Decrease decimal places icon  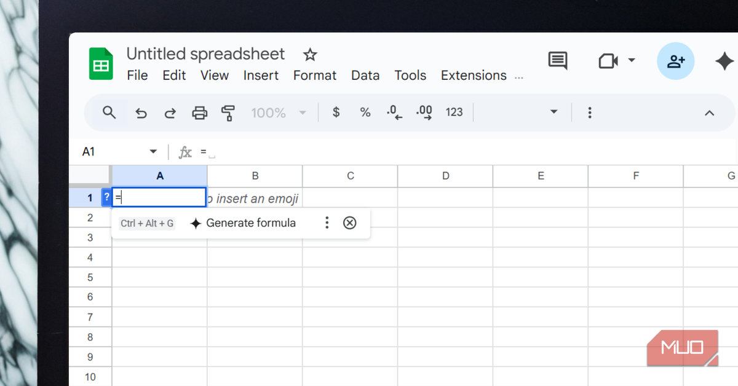click(394, 113)
